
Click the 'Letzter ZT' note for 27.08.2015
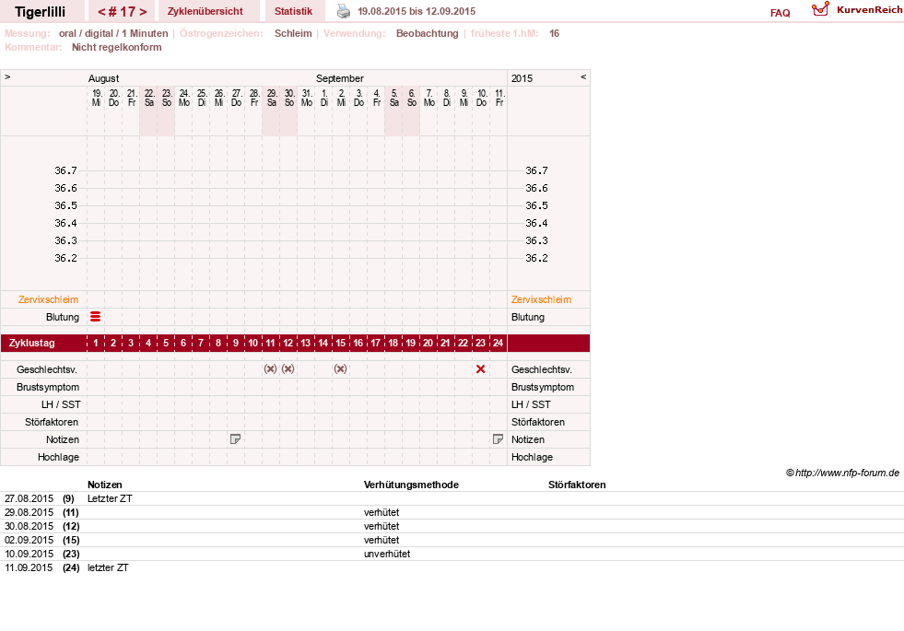(110, 498)
